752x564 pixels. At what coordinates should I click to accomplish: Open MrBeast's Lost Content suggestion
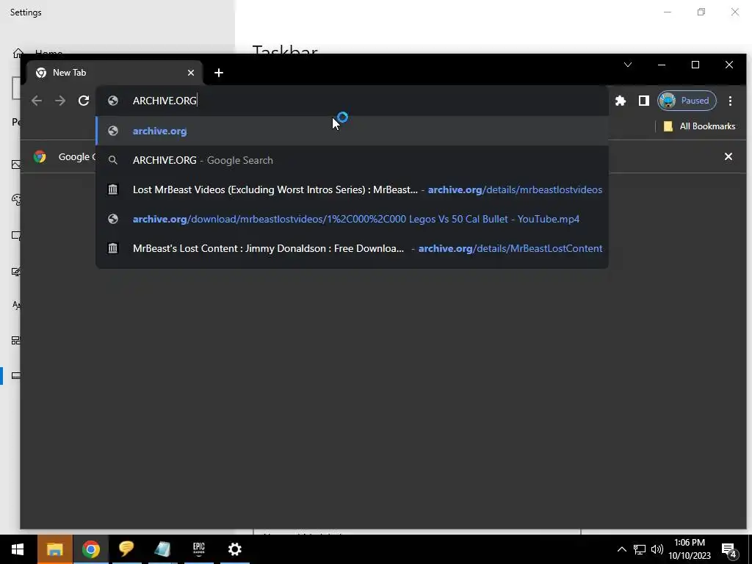pos(352,248)
